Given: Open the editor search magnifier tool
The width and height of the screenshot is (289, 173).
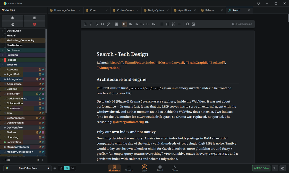Looking at the screenshot, I should tap(188, 24).
